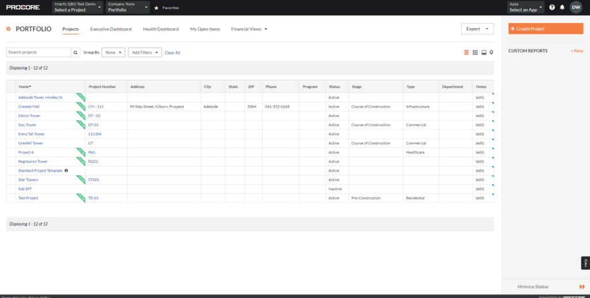This screenshot has height=298, width=590.
Task: Click the DW user avatar
Action: pos(576,7)
